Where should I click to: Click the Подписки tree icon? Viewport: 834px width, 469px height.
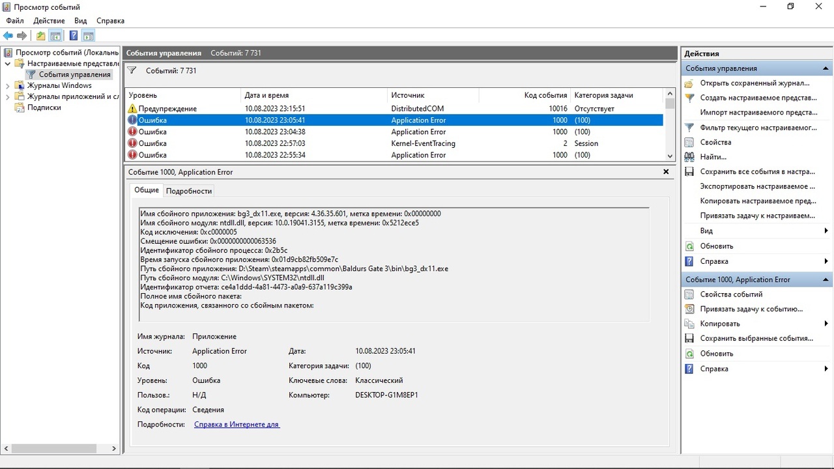(x=20, y=107)
